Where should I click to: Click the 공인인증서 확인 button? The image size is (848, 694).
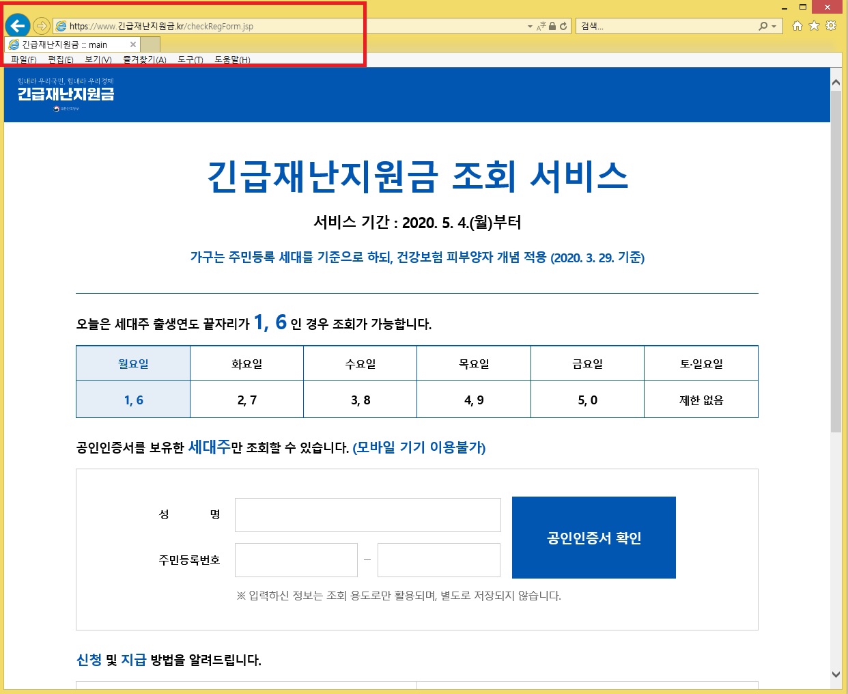tap(593, 538)
